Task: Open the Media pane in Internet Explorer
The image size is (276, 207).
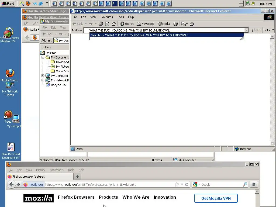Action: (x=164, y=24)
